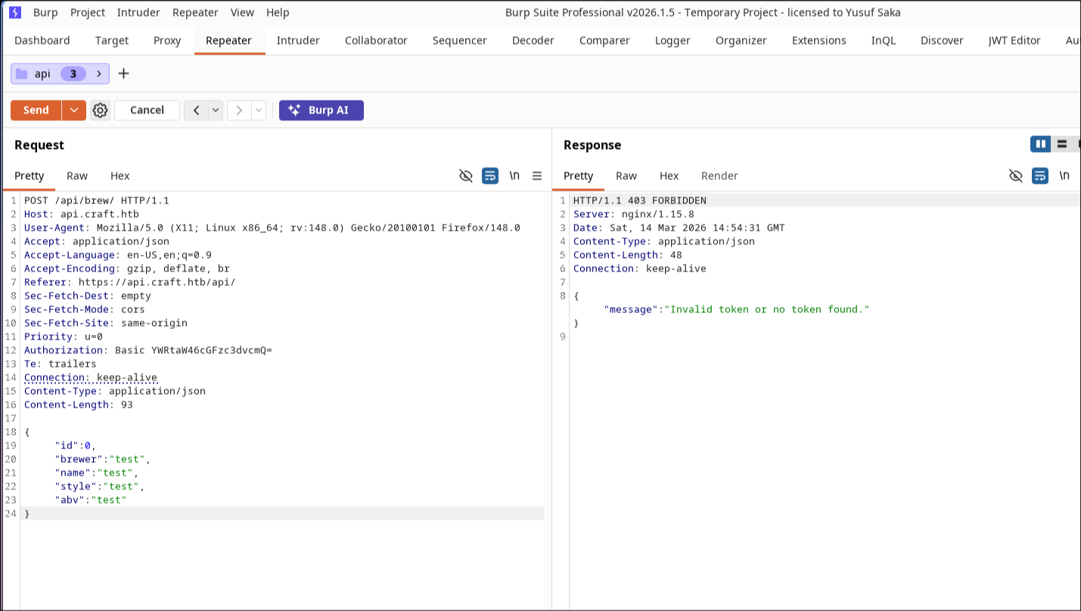Click the HTTP/1.1 403 FORBIDDEN status line
The width and height of the screenshot is (1081, 611).
click(x=640, y=200)
